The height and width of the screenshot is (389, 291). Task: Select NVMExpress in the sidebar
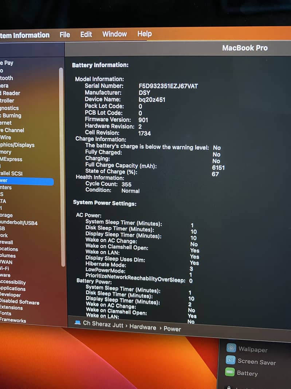pos(11,159)
